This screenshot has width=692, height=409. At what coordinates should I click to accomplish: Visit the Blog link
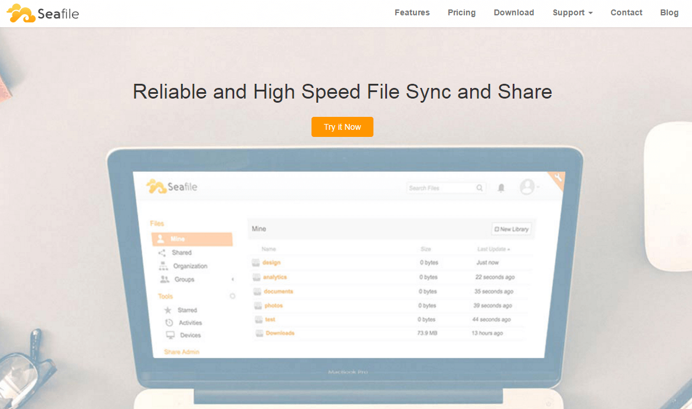[669, 13]
